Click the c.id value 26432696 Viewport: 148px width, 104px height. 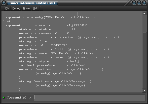click(x=59, y=45)
